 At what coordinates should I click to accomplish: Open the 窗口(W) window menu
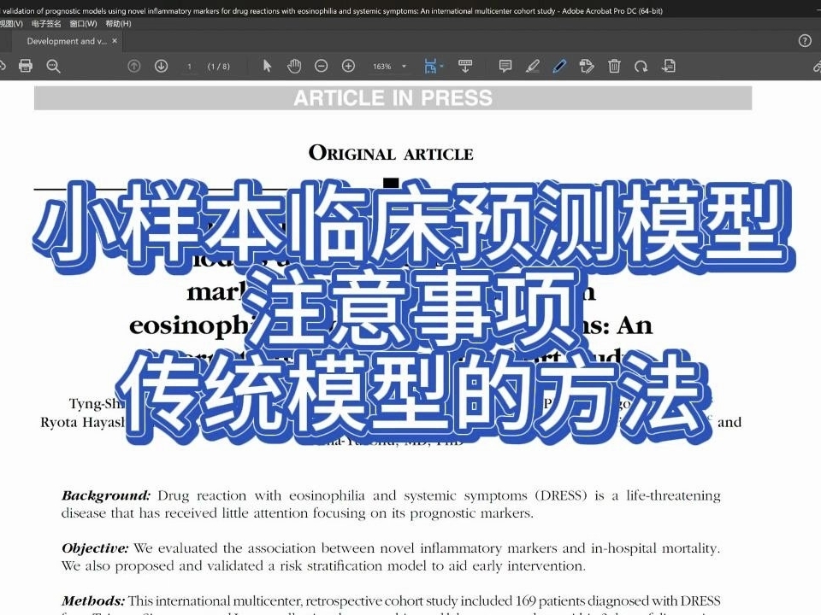pos(82,24)
